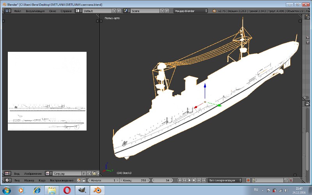Click the current frame 34 slider
This screenshot has height=195, width=312.
pyautogui.click(x=163, y=180)
